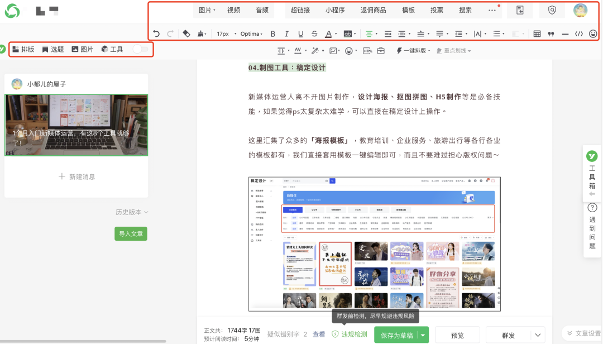Viewport: 603px width, 344px height.
Task: Open the 音频 insert menu
Action: (x=262, y=11)
